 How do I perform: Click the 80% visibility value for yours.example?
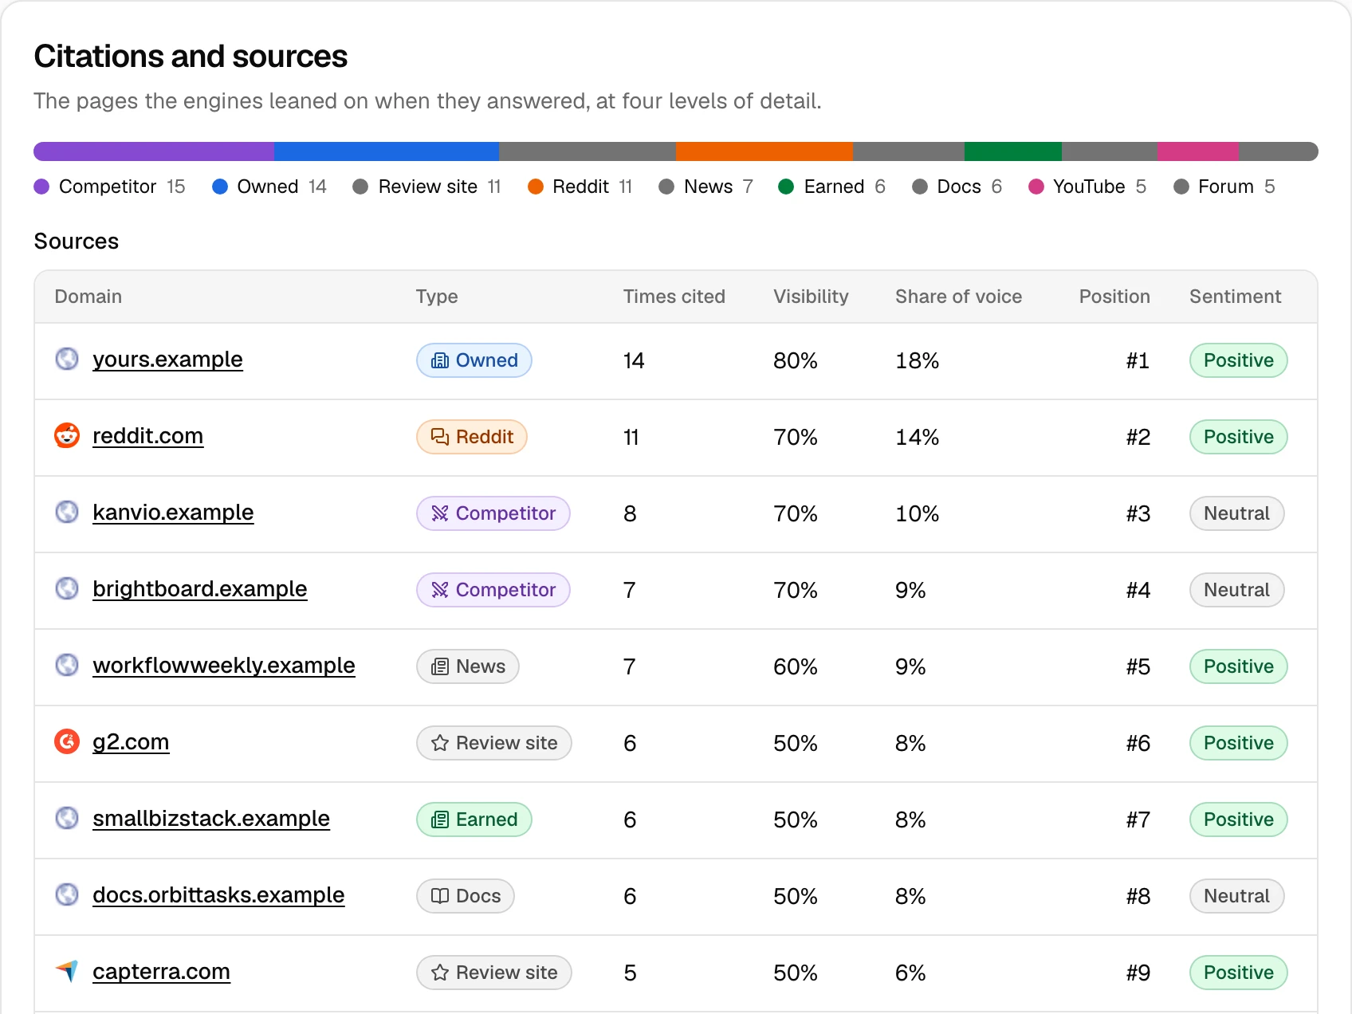click(796, 360)
